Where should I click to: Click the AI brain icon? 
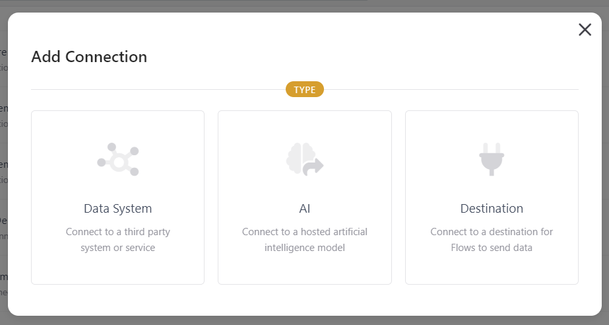305,159
